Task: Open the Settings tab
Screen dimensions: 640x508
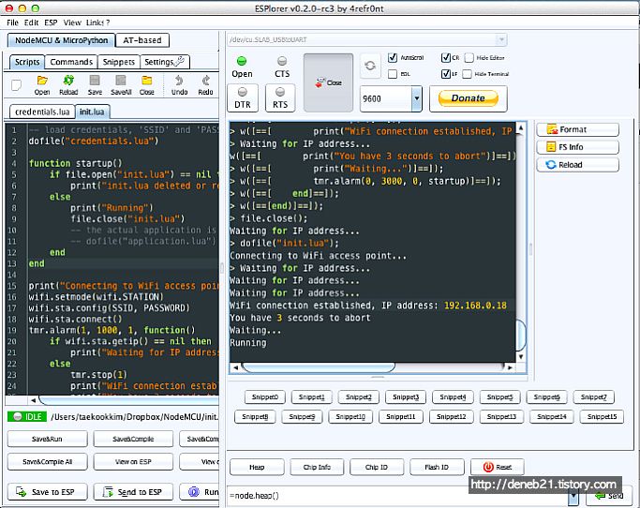Action: [x=165, y=62]
